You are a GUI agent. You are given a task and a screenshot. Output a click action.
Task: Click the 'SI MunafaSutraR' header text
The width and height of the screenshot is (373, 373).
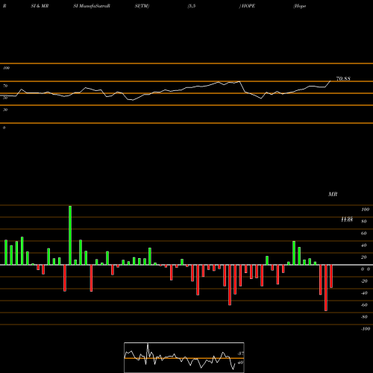tap(92, 6)
